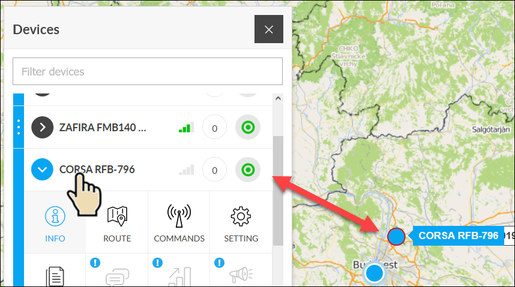Click the CORSA RFB-796 map marker
Viewport: 515px width, 287px height.
396,236
